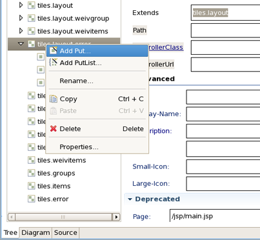Image resolution: width=260 pixels, height=240 pixels.
Task: Select tiles.error in the tree
Action: click(53, 199)
